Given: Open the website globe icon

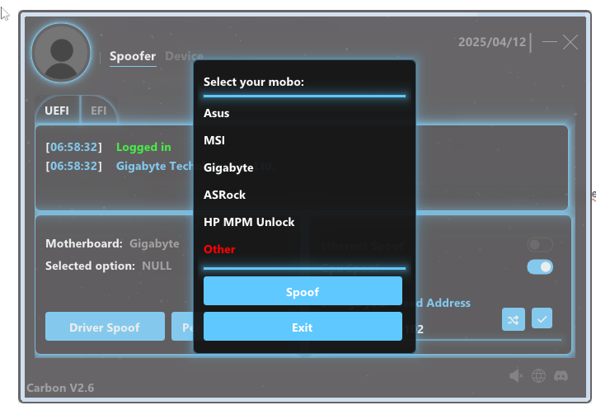Looking at the screenshot, I should pos(538,376).
